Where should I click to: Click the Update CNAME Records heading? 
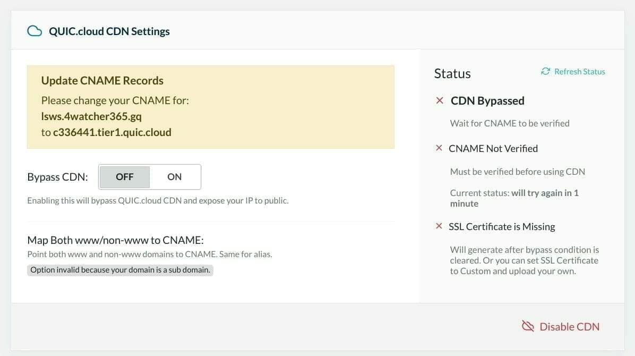tap(102, 81)
